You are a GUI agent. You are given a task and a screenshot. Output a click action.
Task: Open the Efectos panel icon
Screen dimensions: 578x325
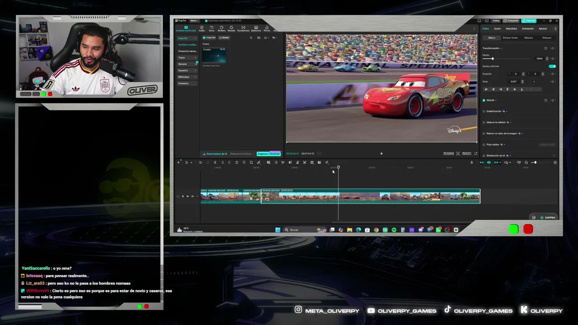click(231, 28)
